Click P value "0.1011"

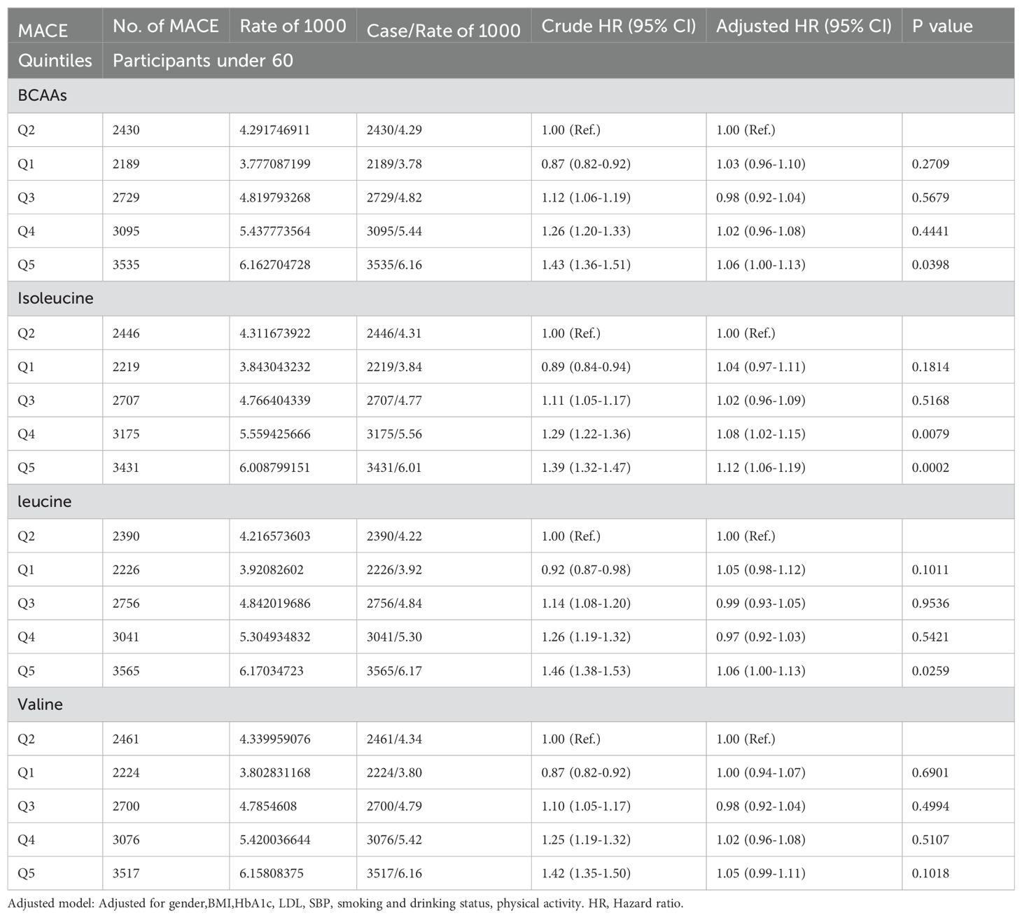930,570
